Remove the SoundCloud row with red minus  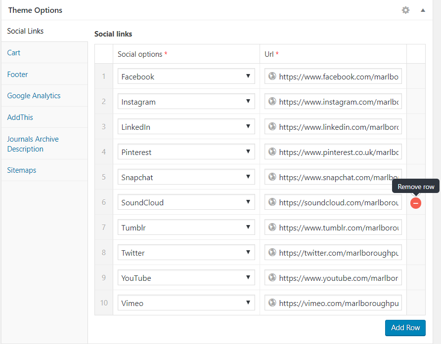416,203
